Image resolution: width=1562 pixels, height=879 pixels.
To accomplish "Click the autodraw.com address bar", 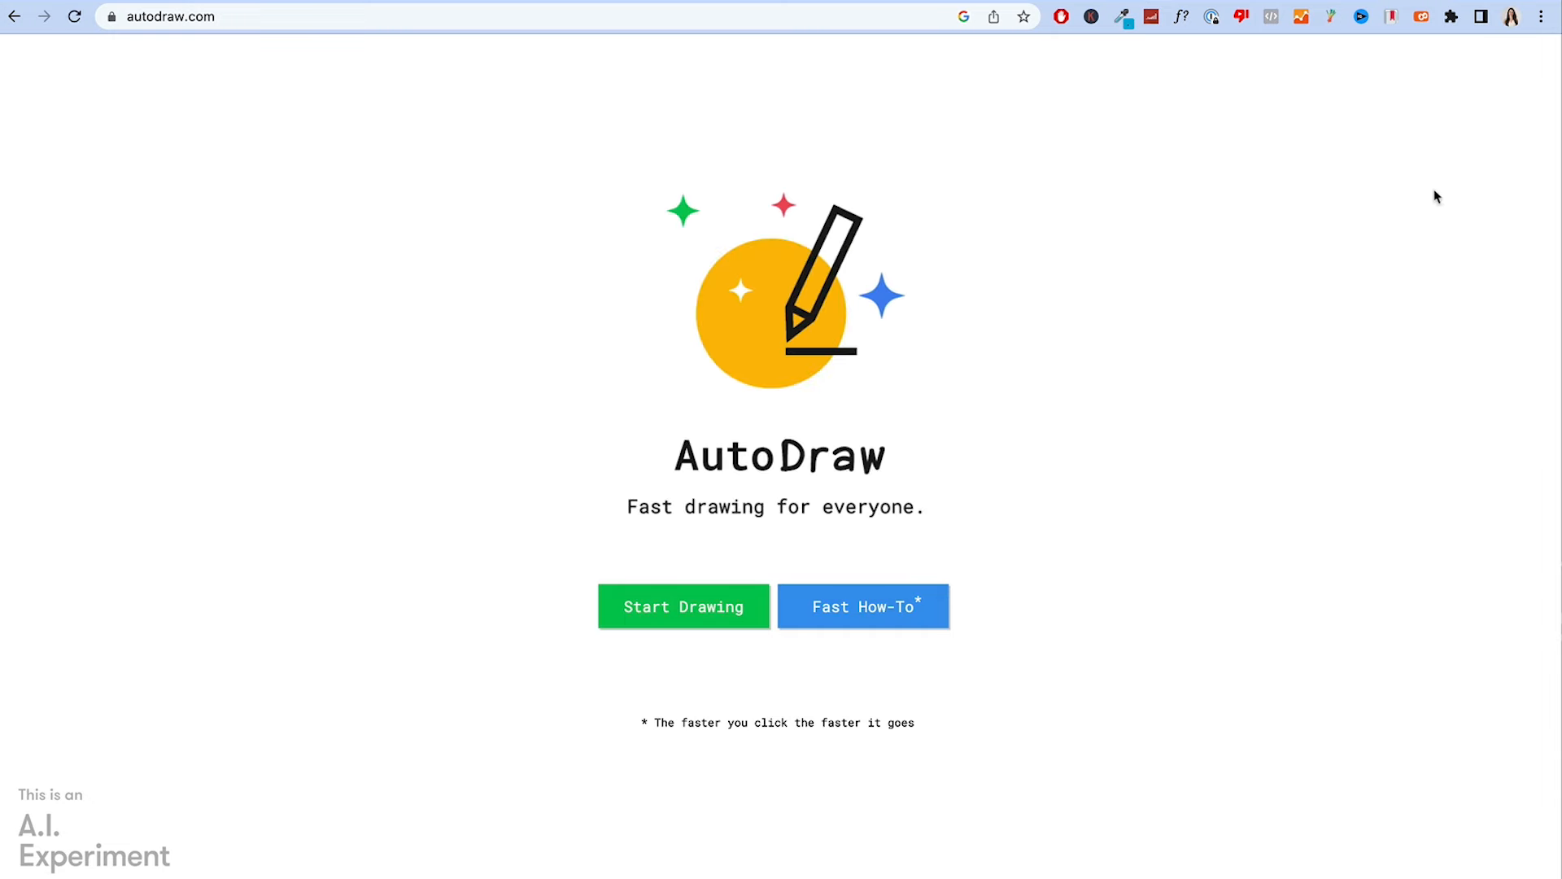I will click(x=171, y=16).
